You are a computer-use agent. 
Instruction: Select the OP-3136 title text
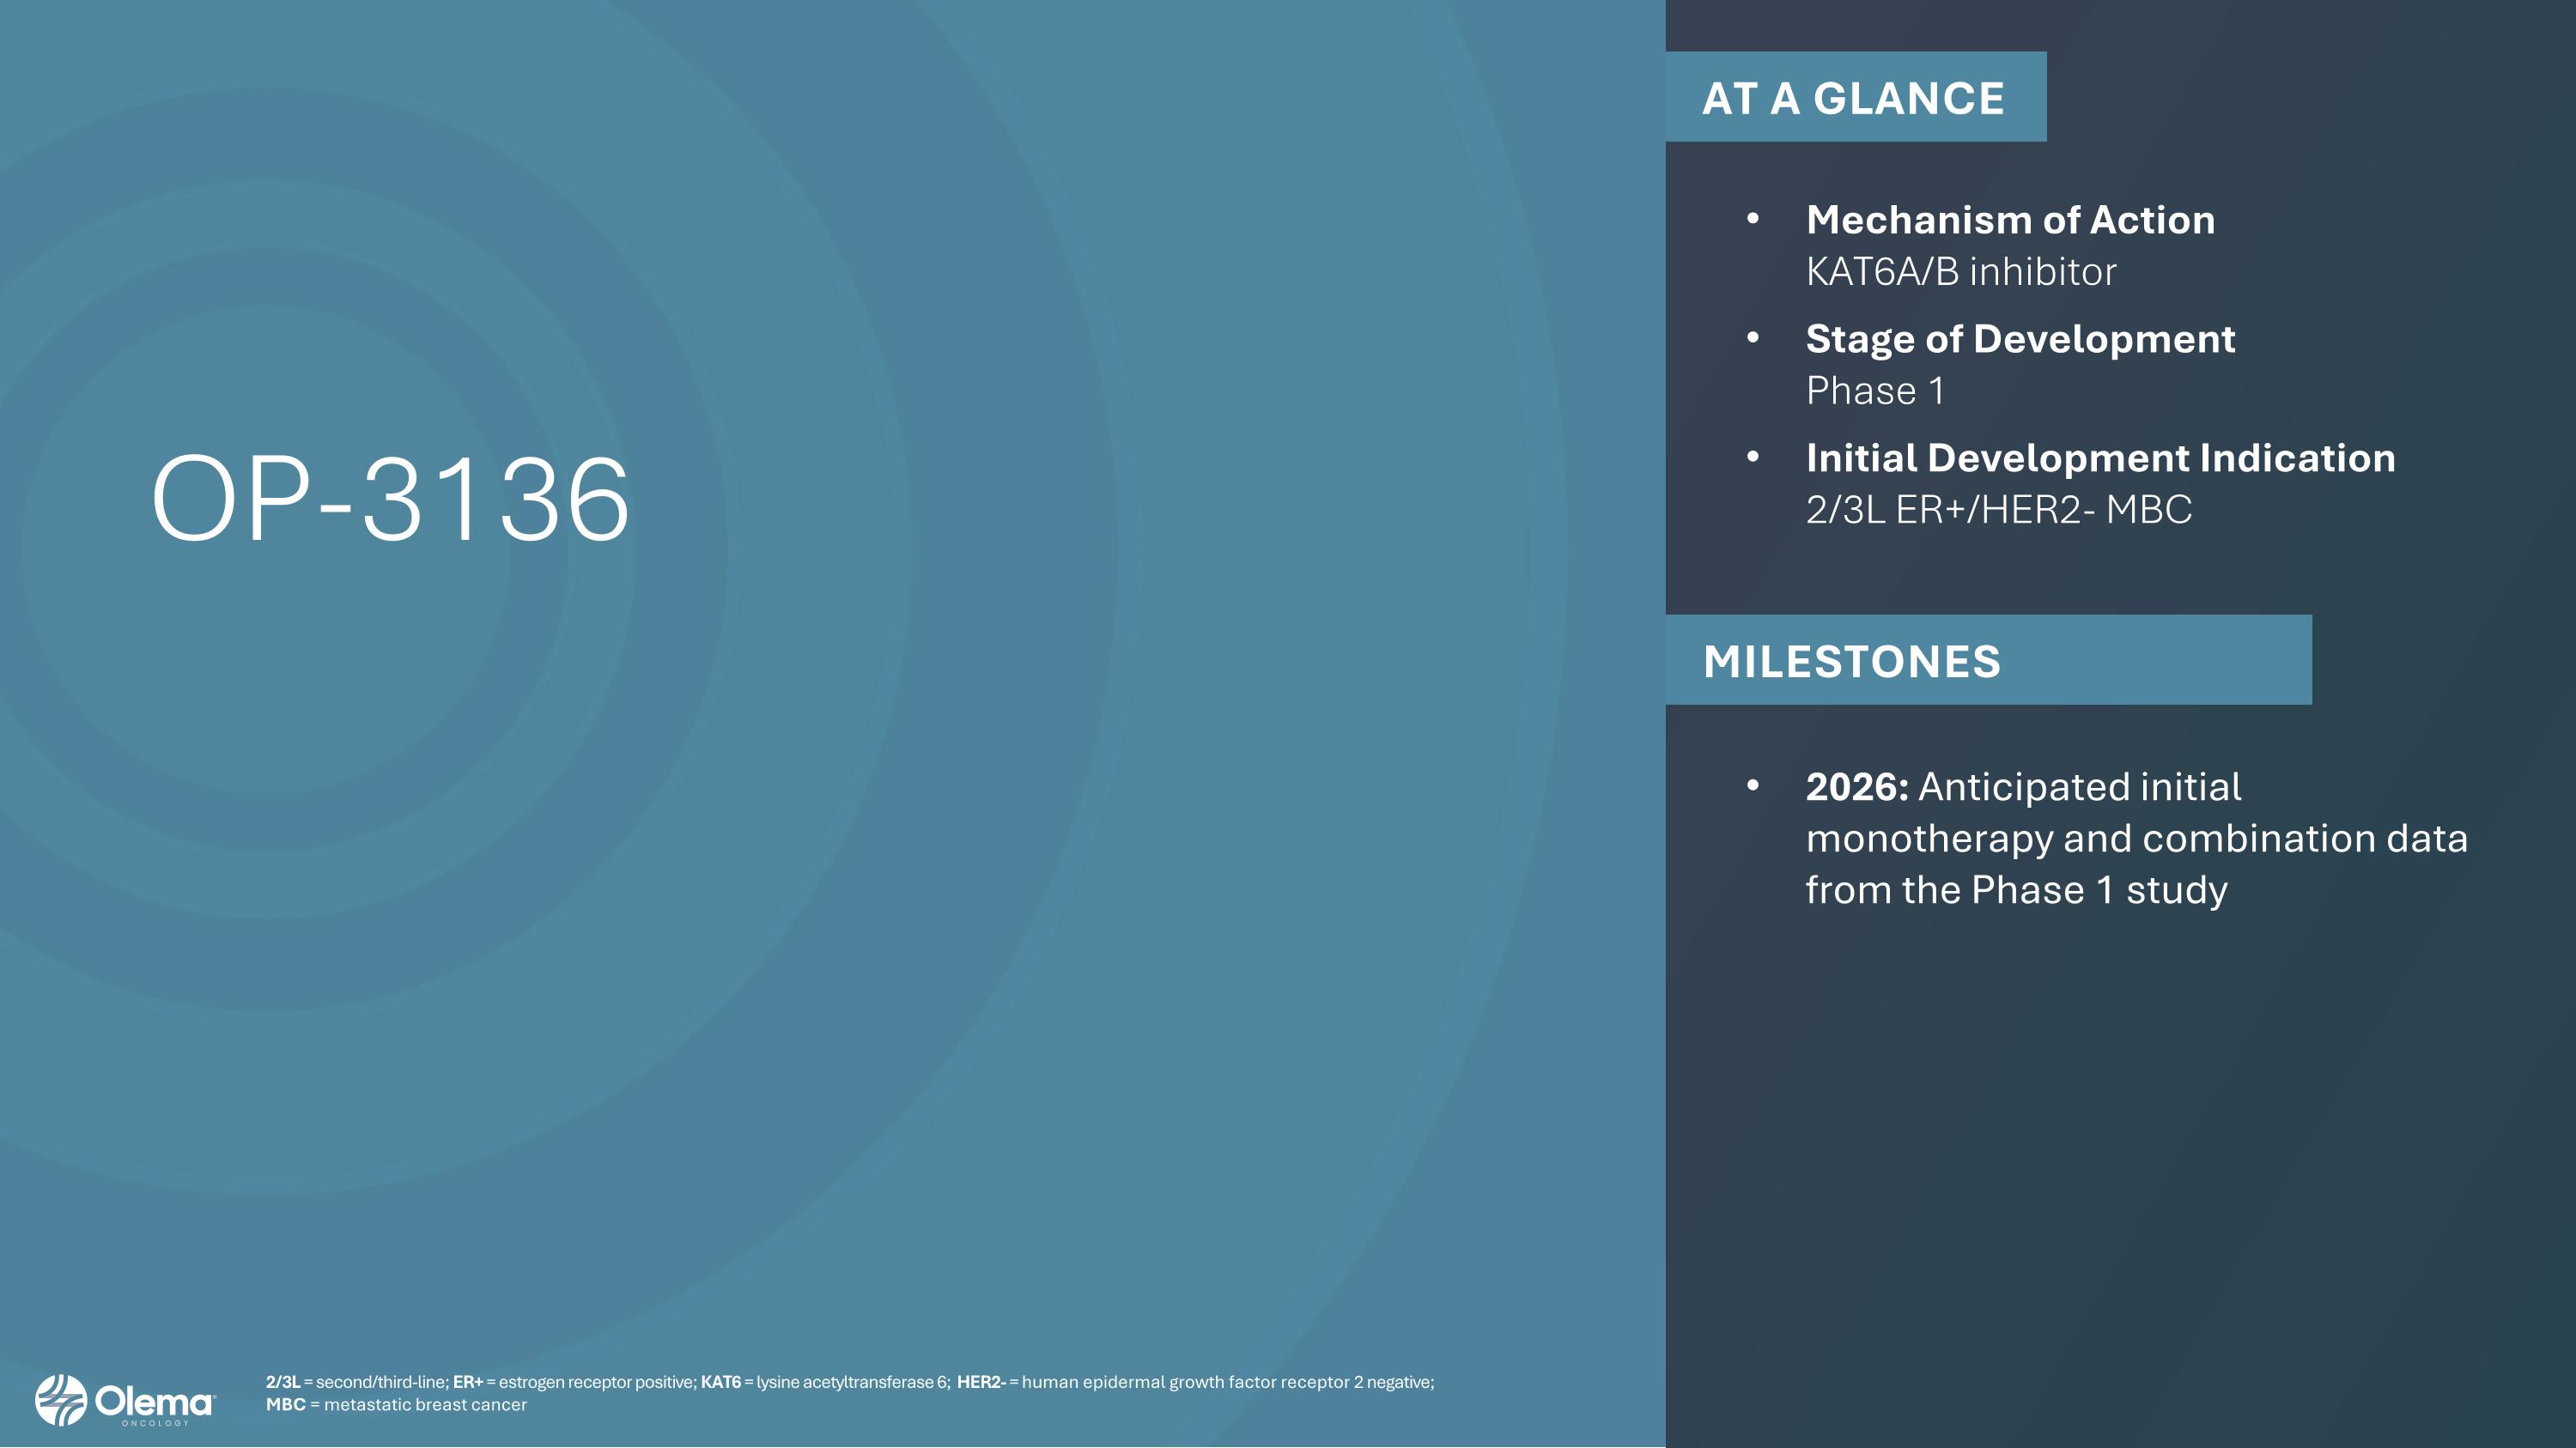coord(390,499)
